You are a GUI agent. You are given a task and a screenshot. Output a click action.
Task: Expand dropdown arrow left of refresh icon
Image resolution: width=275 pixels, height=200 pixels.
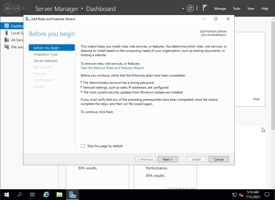tap(183, 9)
